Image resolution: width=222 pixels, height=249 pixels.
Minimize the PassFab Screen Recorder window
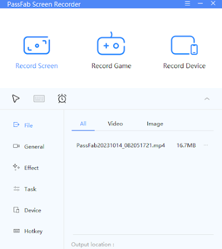tap(200, 3)
